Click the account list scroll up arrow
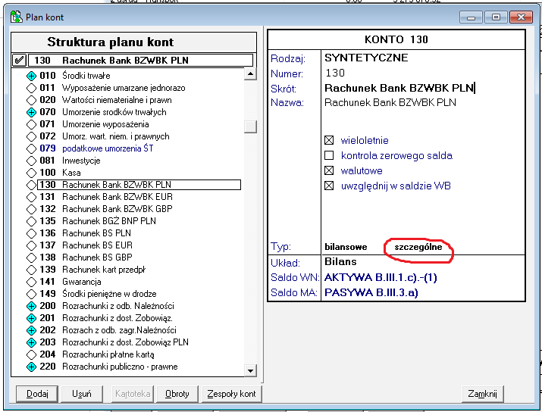 [250, 73]
